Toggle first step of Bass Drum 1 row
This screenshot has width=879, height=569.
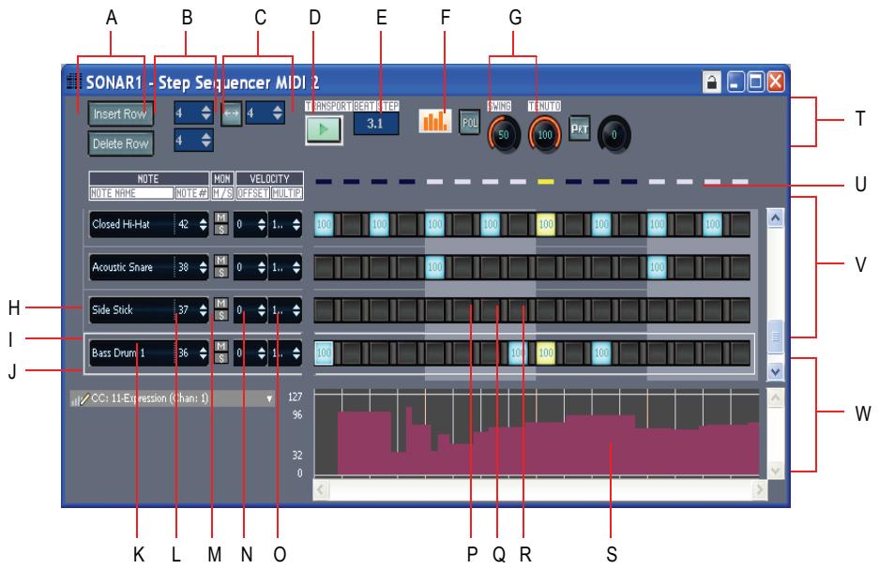[324, 352]
